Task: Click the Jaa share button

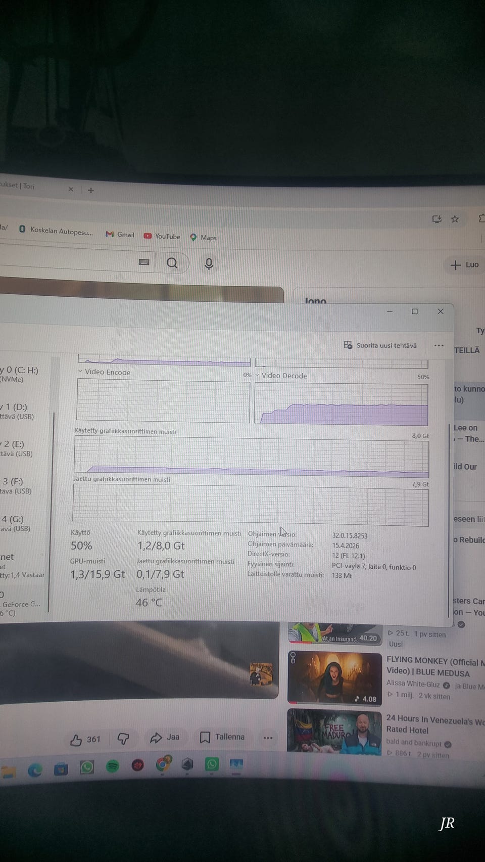Action: (165, 738)
